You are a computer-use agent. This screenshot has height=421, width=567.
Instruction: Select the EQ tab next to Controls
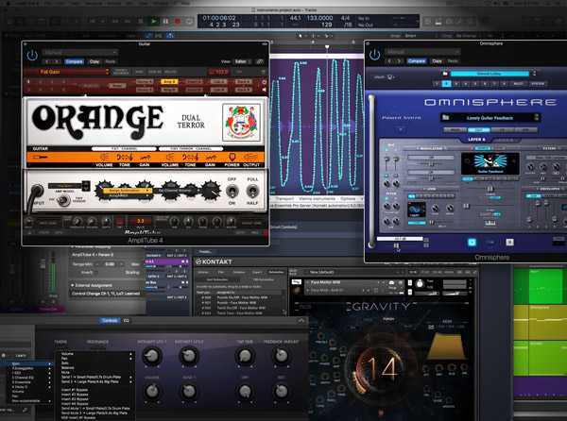[127, 321]
